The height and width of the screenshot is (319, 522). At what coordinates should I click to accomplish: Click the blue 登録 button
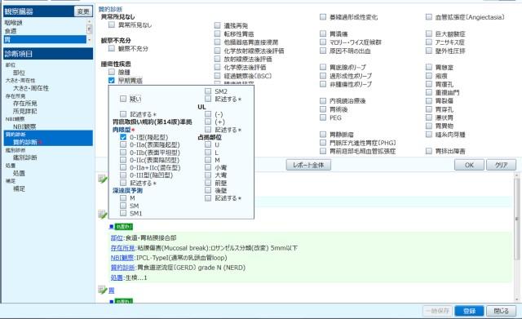coord(470,311)
